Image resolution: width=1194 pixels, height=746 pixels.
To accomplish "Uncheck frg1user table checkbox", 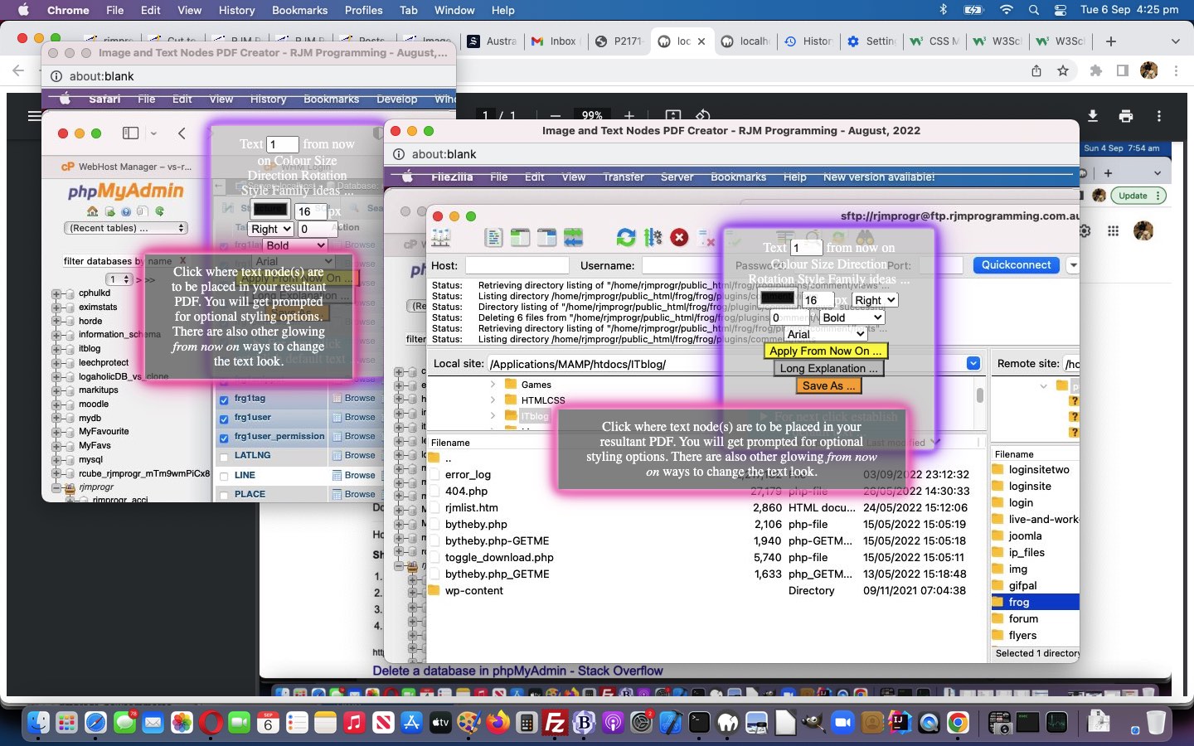I will pos(224,419).
